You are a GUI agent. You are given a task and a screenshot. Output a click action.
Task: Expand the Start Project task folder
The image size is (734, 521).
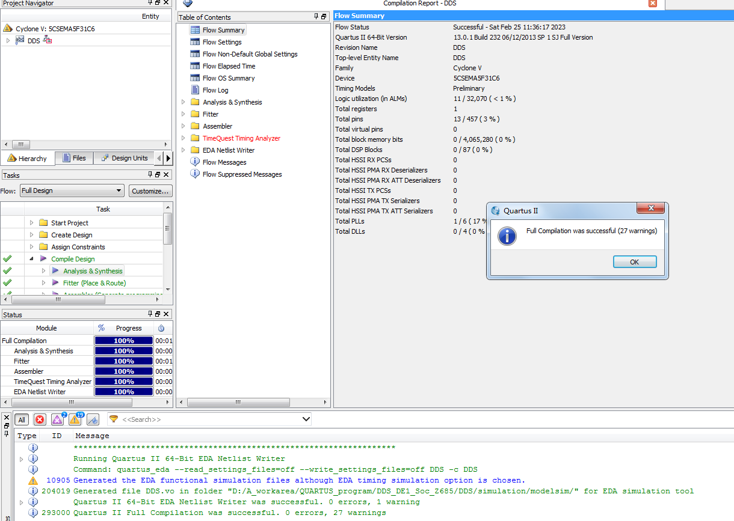(x=31, y=223)
